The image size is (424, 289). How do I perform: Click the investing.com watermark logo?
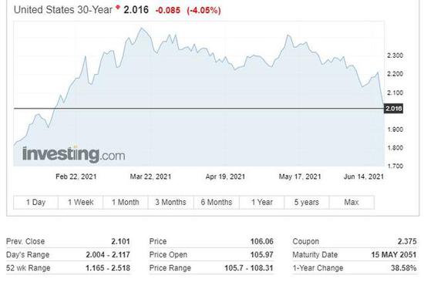click(73, 154)
